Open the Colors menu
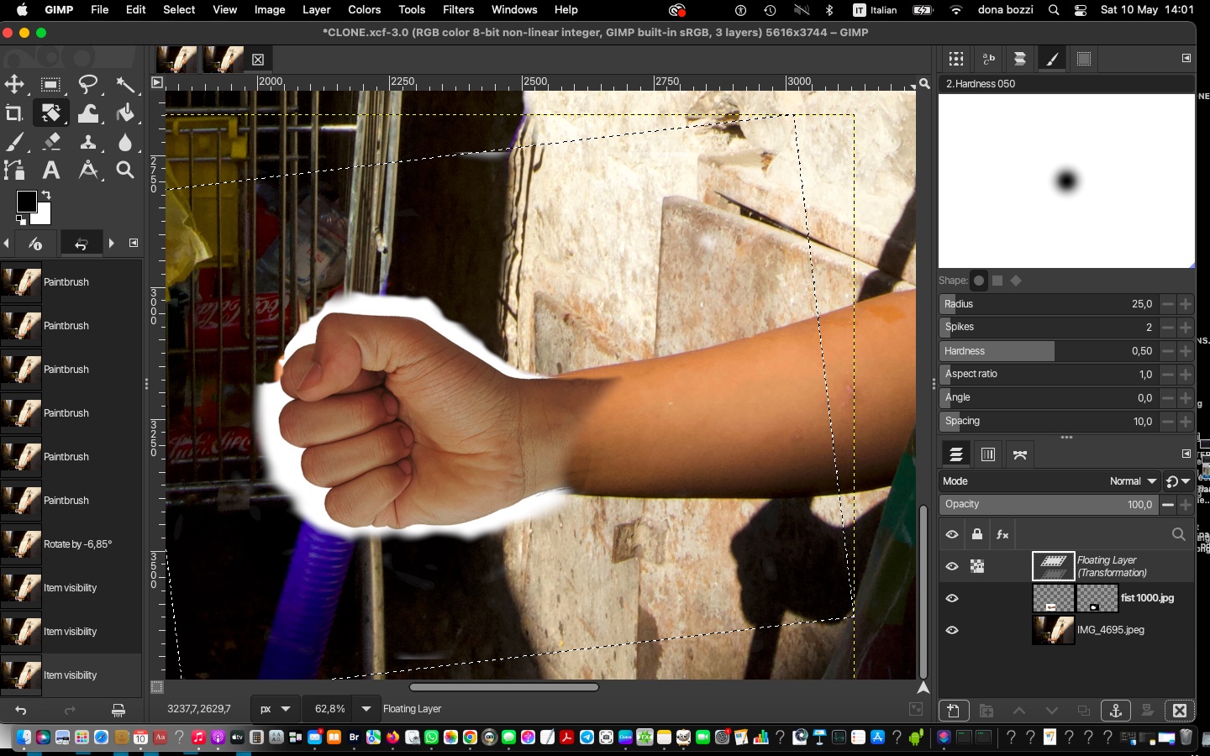This screenshot has width=1210, height=756. (x=364, y=10)
